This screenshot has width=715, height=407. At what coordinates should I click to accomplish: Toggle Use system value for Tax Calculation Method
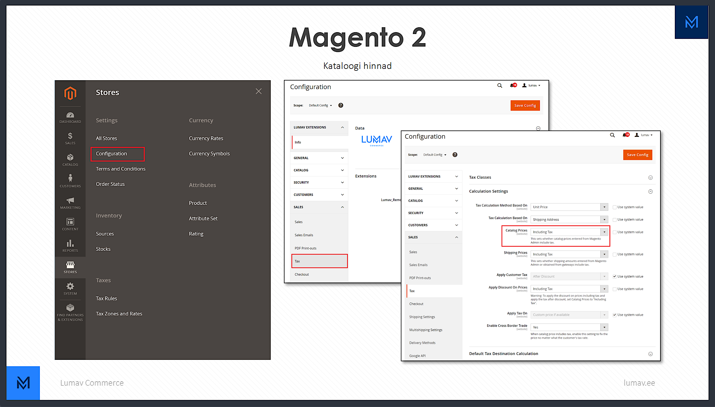(x=614, y=207)
